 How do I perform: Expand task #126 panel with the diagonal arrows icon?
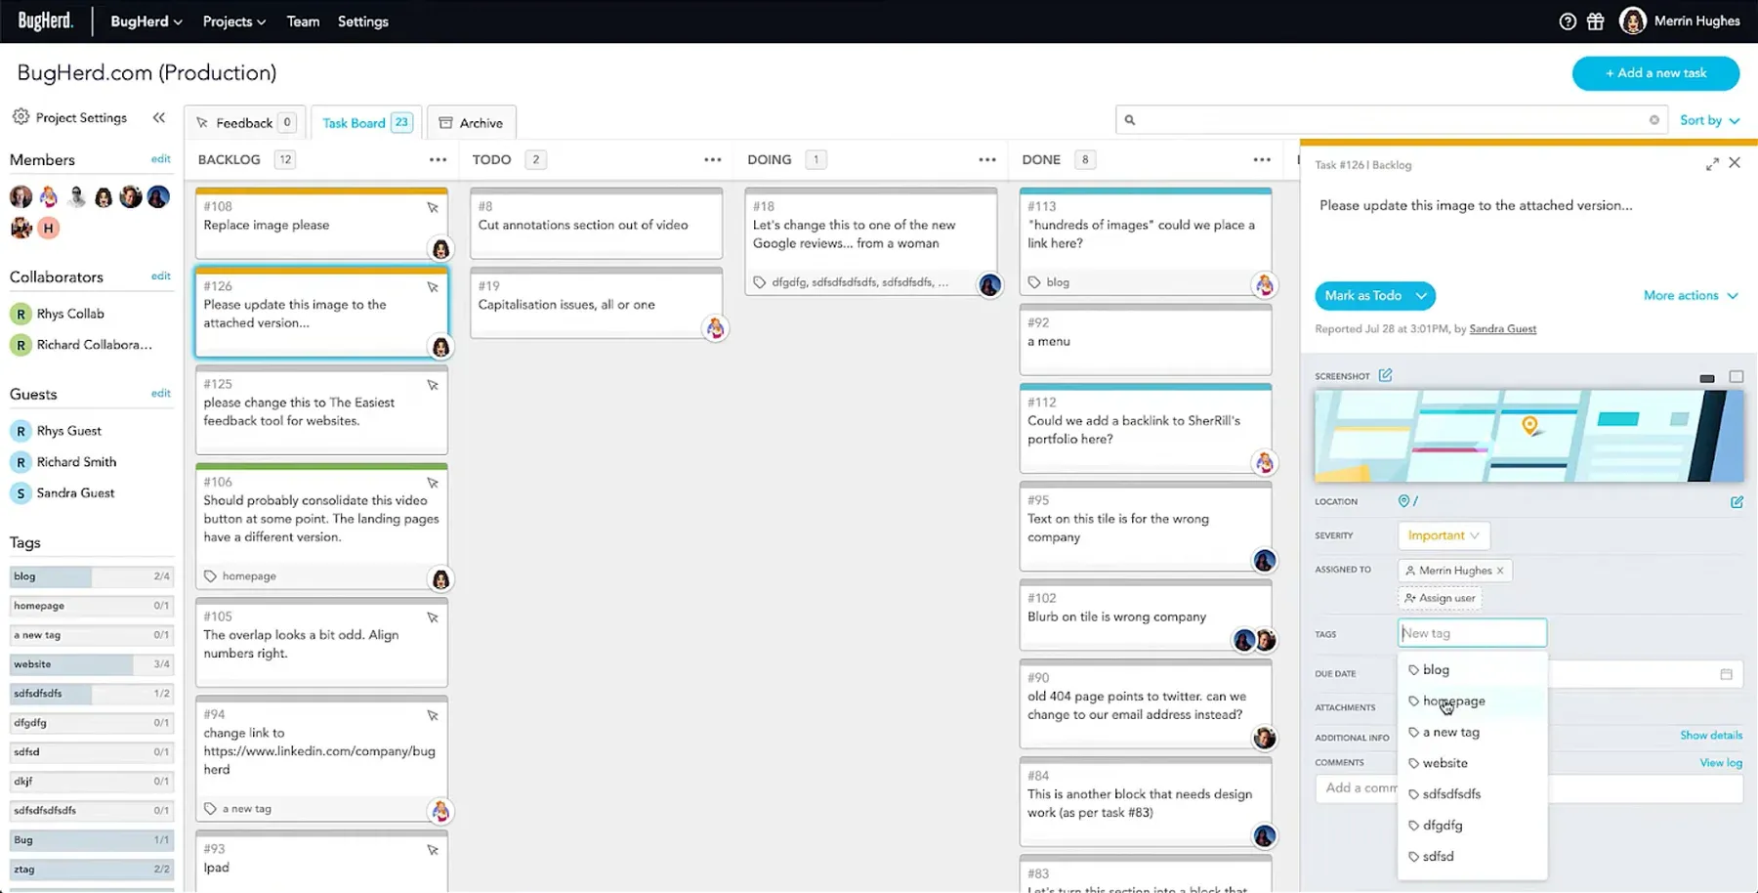[1712, 164]
